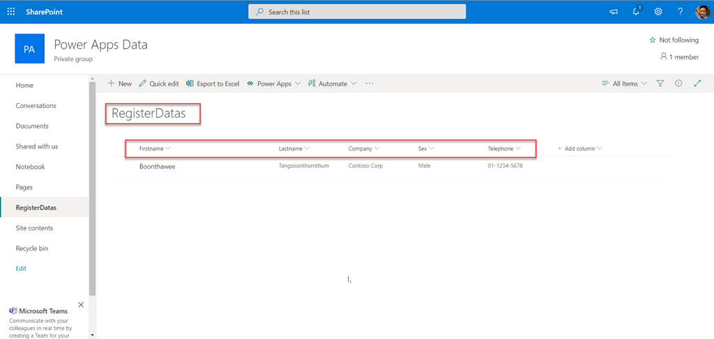Click the expand content arrows icon
This screenshot has width=714, height=339.
(697, 84)
